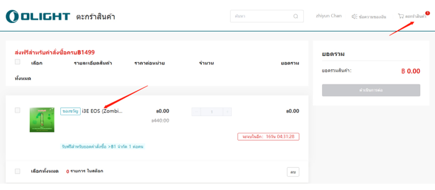Open the i3E EOS (Zombi... product link
This screenshot has height=190, width=435.
click(x=102, y=111)
